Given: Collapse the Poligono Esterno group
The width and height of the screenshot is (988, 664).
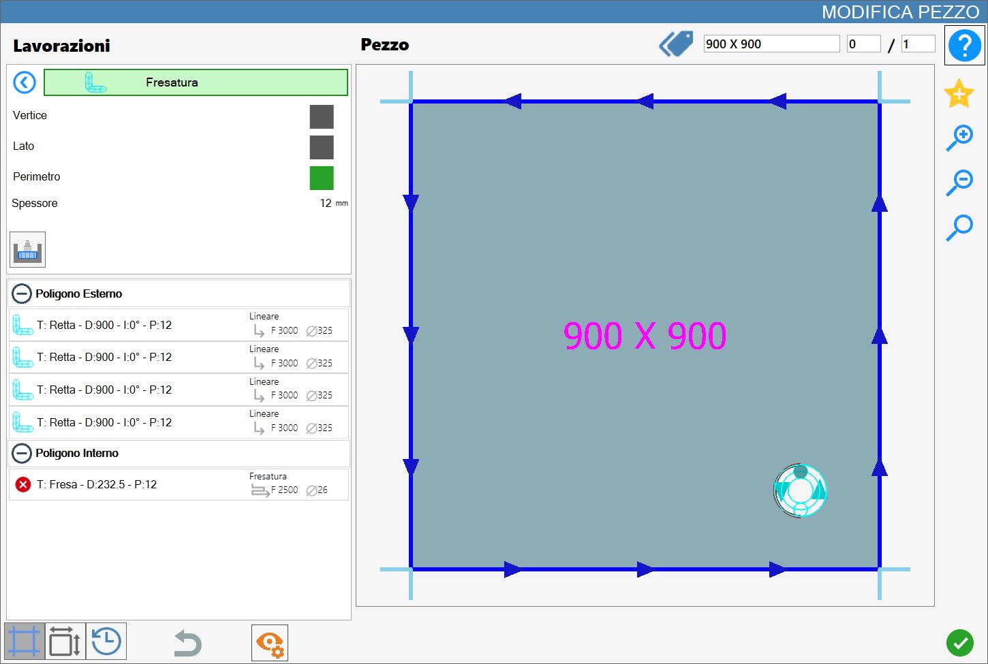Looking at the screenshot, I should [x=22, y=294].
